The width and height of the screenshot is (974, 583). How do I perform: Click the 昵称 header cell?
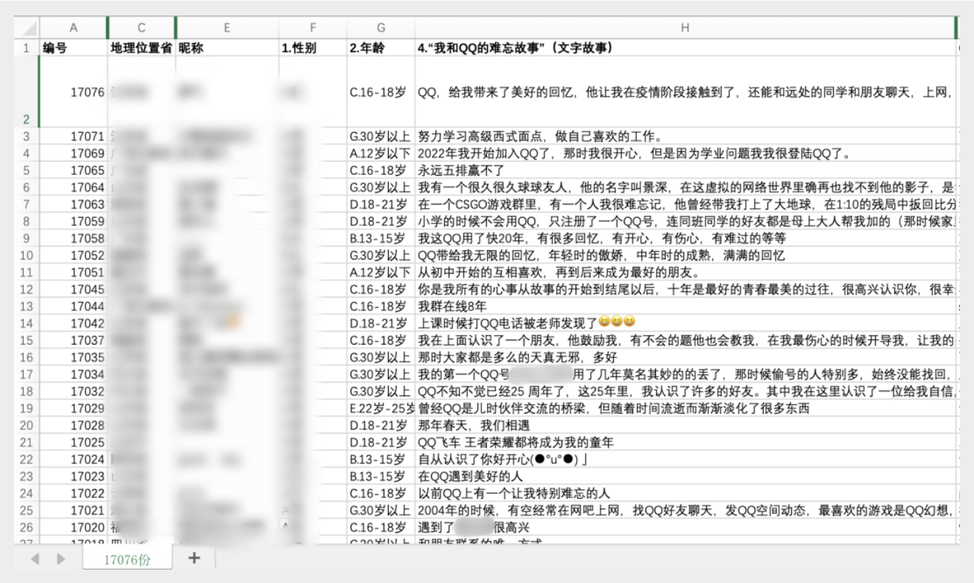[227, 48]
